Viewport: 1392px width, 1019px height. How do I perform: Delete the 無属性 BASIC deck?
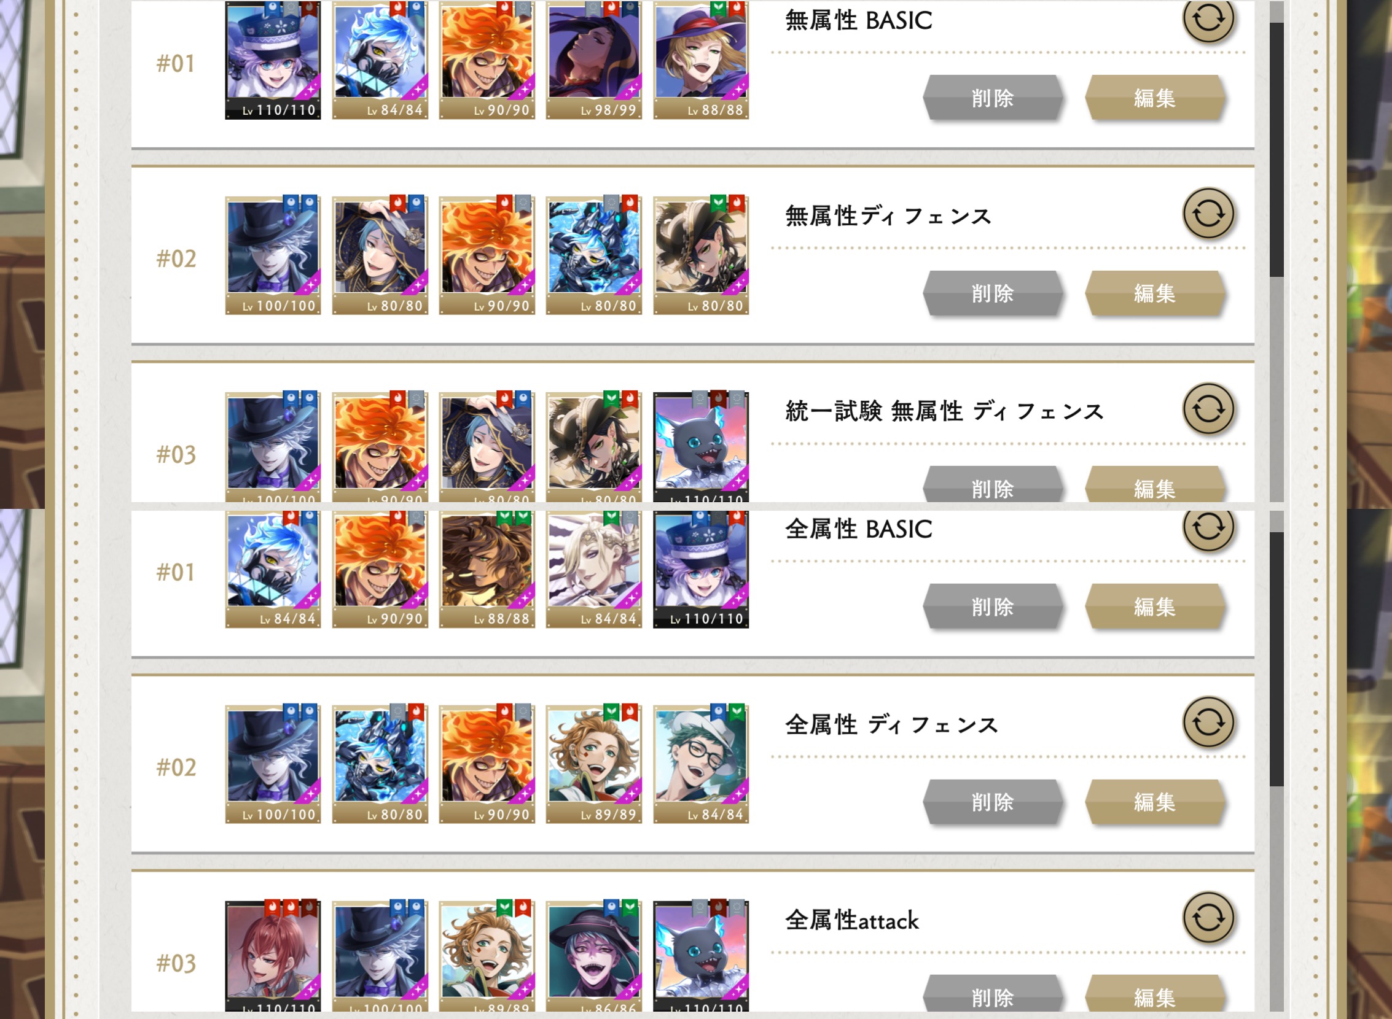tap(993, 98)
